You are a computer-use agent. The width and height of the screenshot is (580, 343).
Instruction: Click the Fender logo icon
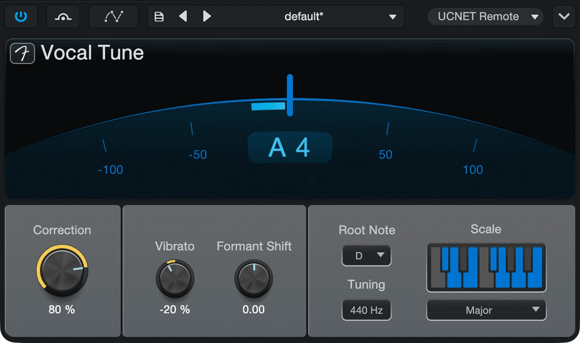click(x=22, y=53)
